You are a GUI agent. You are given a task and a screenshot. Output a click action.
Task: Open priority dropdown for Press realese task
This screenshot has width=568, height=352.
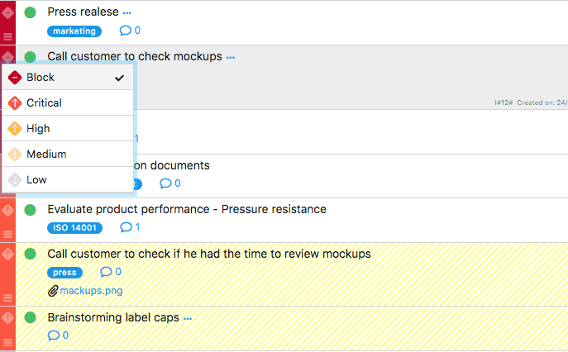click(7, 12)
